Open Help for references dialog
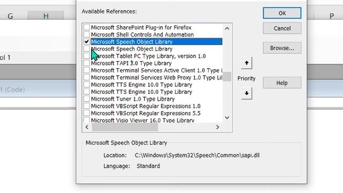The image size is (343, 193). [282, 83]
